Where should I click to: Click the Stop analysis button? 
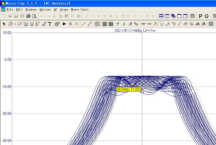[x=71, y=24]
